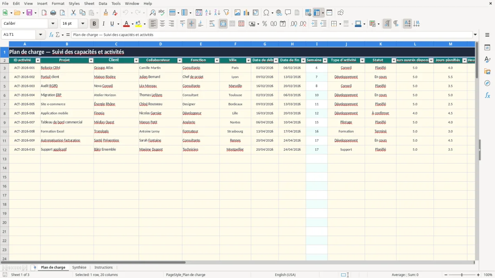
Task: Click 100% zoom level
Action: pyautogui.click(x=488, y=275)
